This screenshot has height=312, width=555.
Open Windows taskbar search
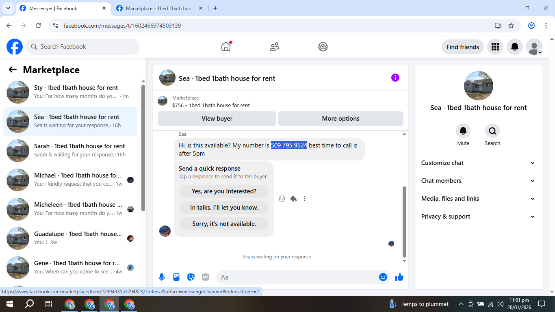[29, 304]
